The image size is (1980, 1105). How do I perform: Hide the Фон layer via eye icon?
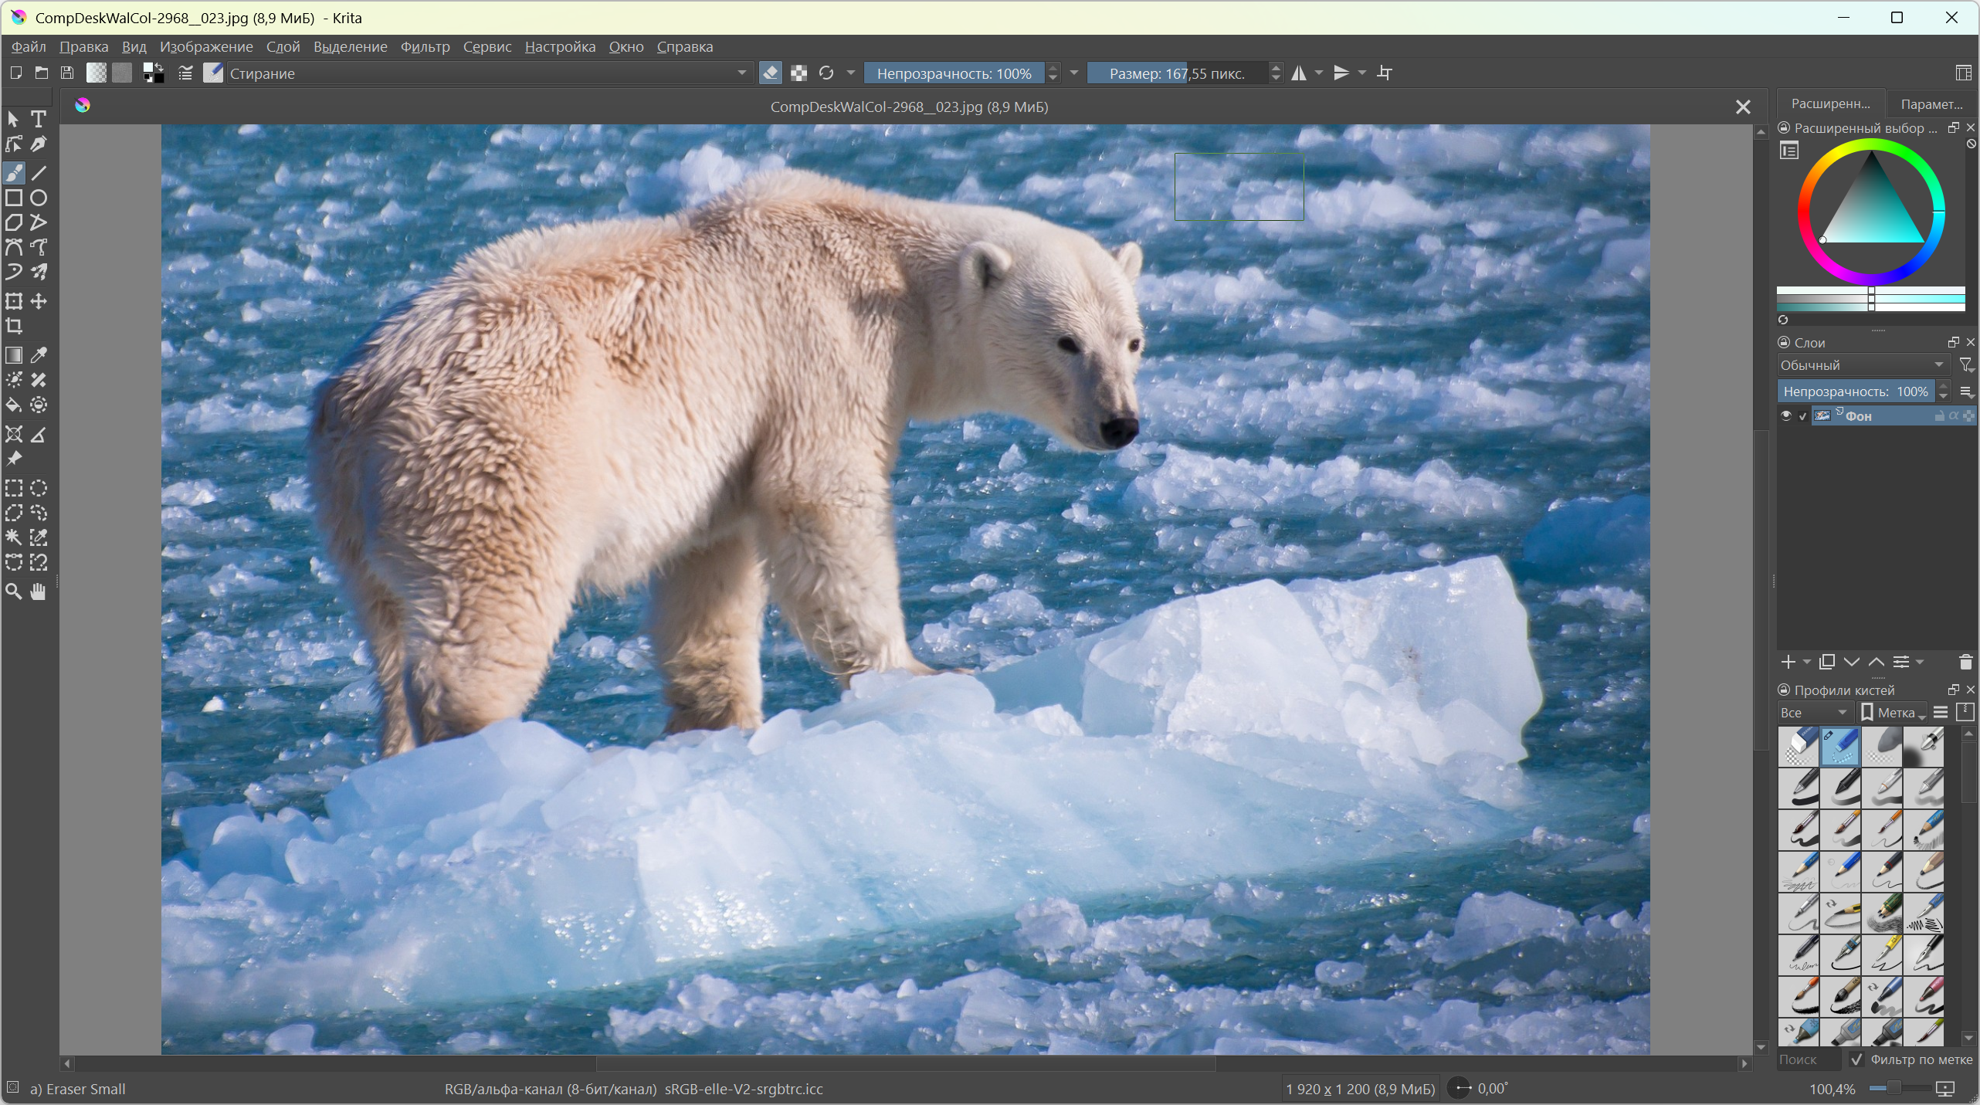point(1785,416)
